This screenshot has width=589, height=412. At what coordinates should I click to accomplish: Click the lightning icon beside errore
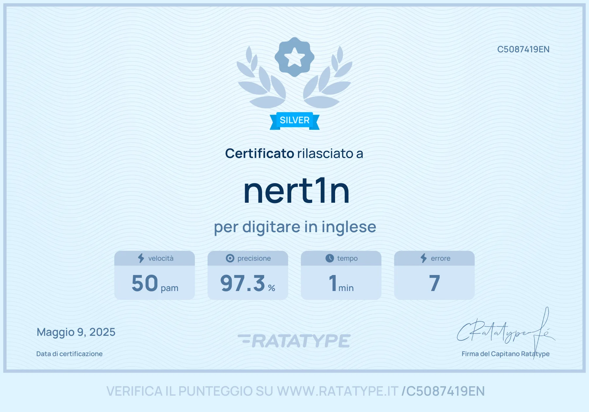click(x=424, y=258)
